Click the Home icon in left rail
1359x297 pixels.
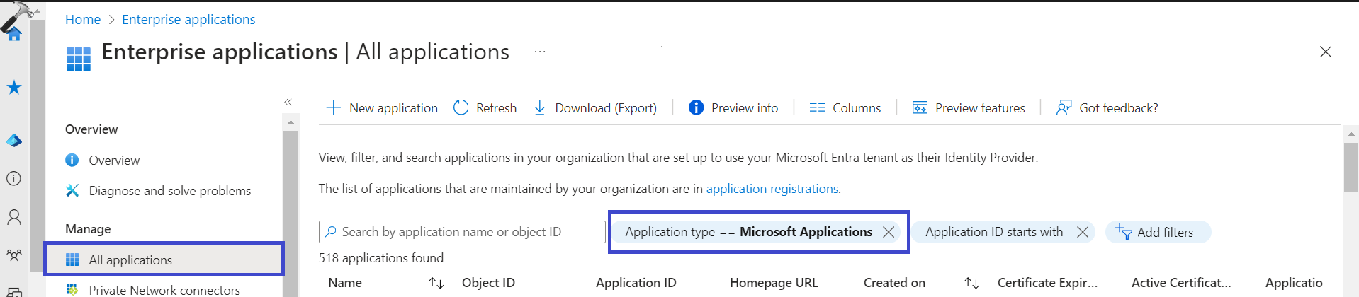[x=14, y=34]
